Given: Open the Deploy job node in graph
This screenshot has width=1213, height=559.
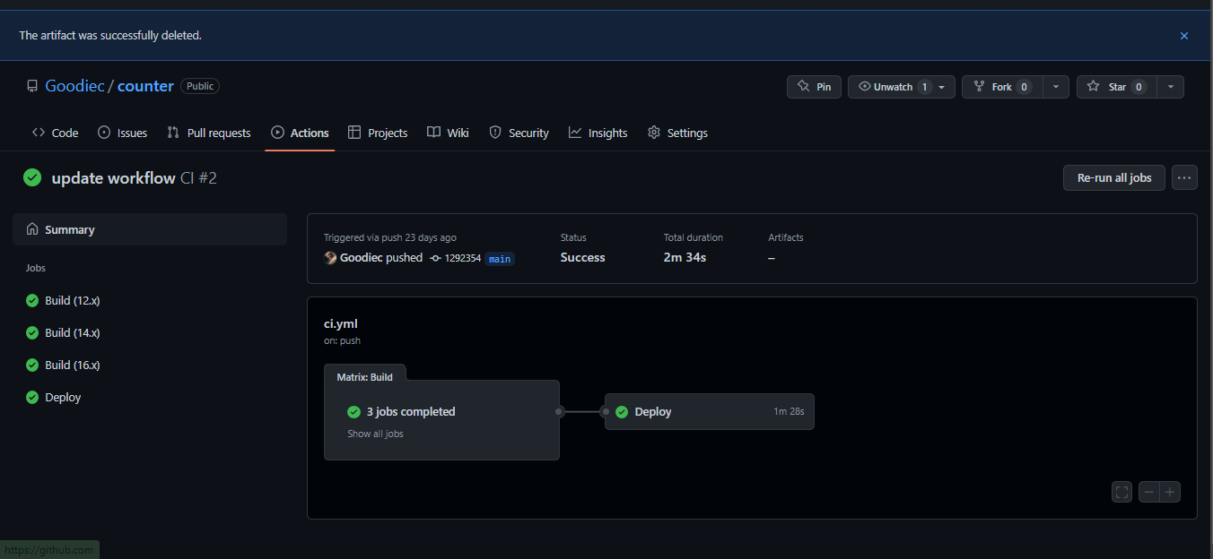Looking at the screenshot, I should click(x=709, y=412).
